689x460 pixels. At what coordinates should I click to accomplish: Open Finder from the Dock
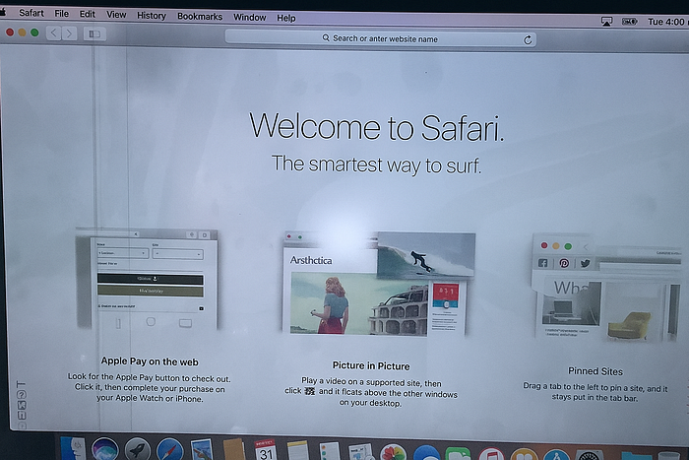click(x=73, y=448)
